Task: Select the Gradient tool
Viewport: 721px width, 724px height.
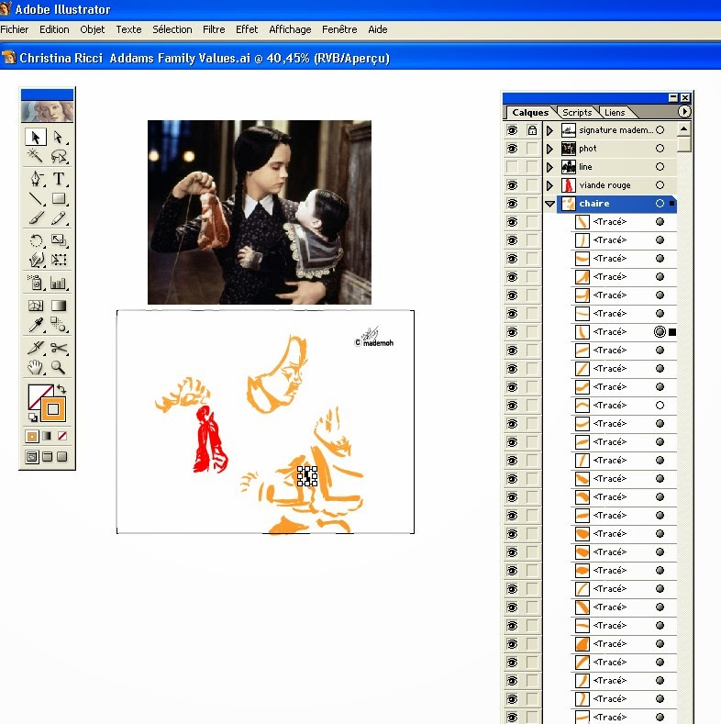Action: click(58, 306)
